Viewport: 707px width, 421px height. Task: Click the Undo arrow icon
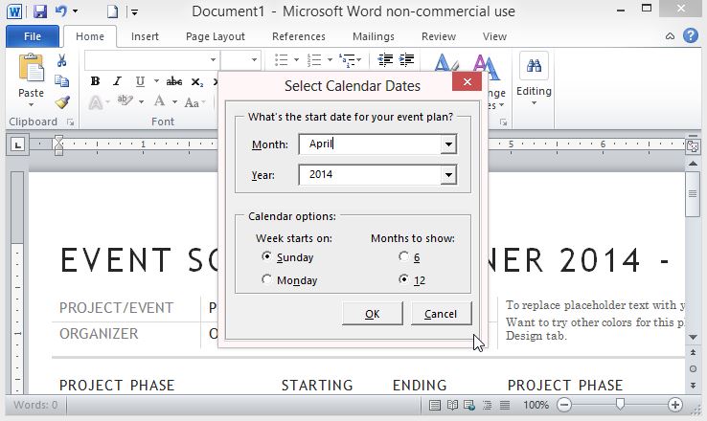tap(61, 11)
